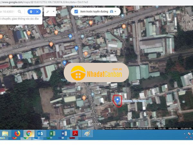193x145 pixels.
Task: Click the blue location pin in red outline
Action: click(x=118, y=100)
